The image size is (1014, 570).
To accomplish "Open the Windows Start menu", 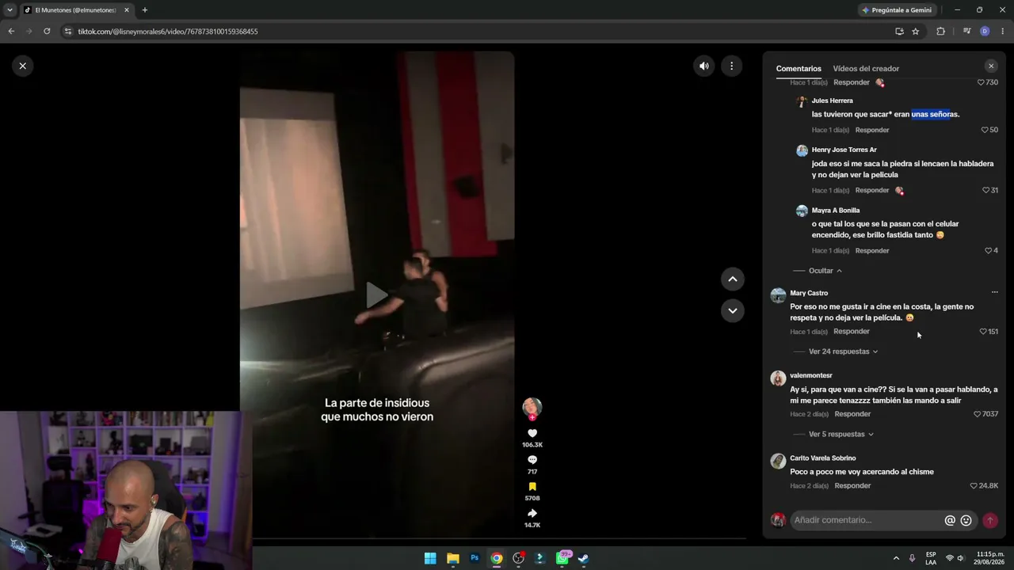I will tap(430, 558).
